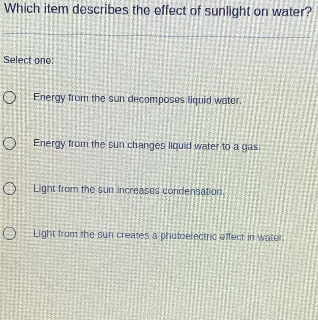Click the 'Select one:' prompt text
Viewport: 318px width, 320px height.
pos(28,60)
